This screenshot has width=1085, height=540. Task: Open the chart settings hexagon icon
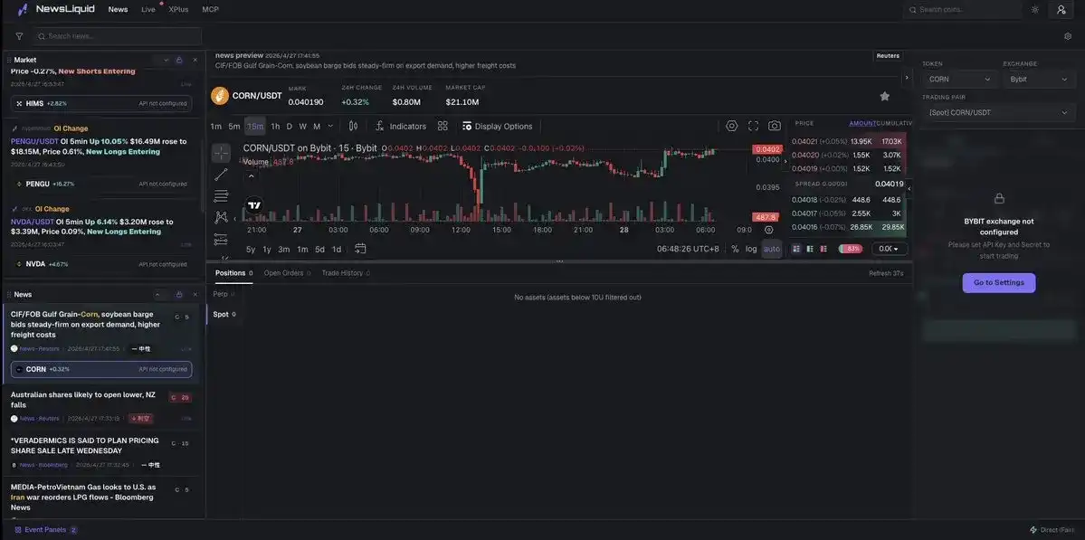731,126
